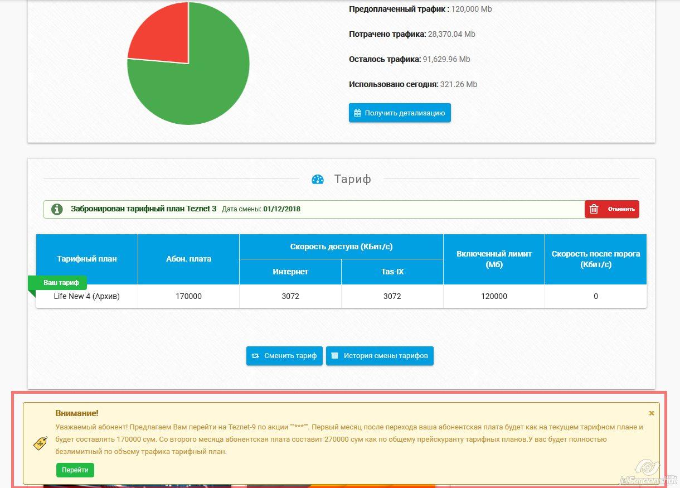This screenshot has width=680, height=488.
Task: Click the Дата смены 01/12/2018 text
Action: click(261, 209)
